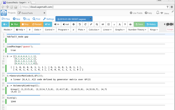Image resolution: width=175 pixels, height=110 pixels.
Task: Open the search magnifier in editor toolbar
Action: (97, 24)
